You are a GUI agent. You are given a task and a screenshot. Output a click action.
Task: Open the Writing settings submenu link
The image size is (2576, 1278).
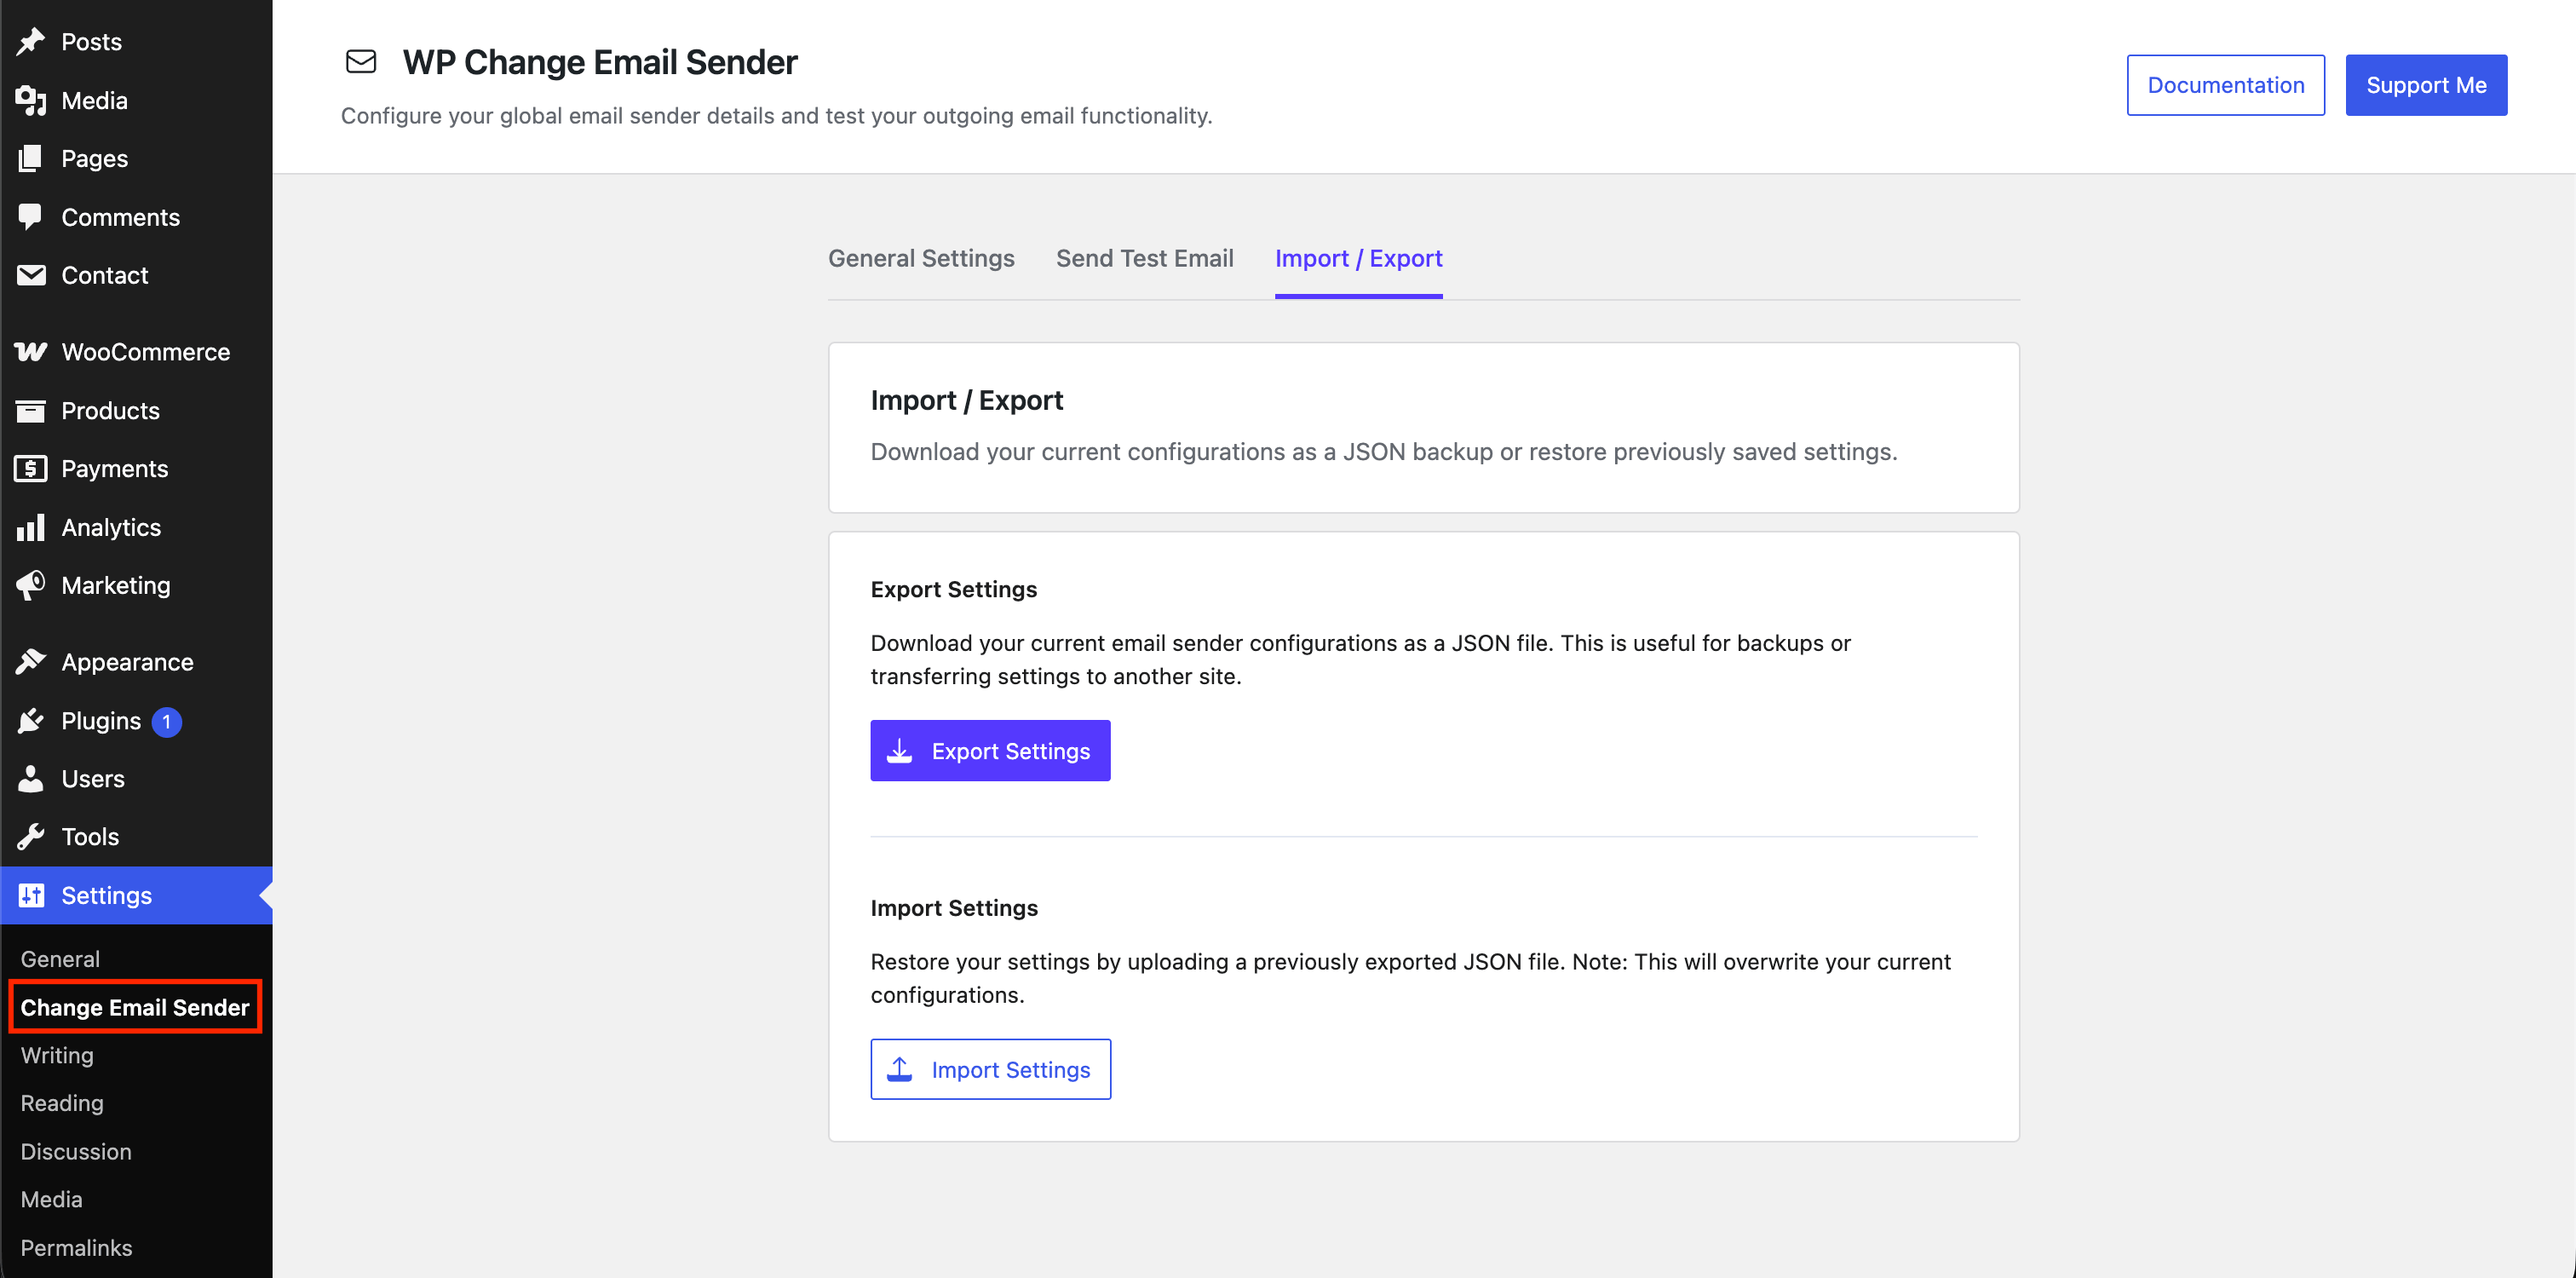[57, 1055]
